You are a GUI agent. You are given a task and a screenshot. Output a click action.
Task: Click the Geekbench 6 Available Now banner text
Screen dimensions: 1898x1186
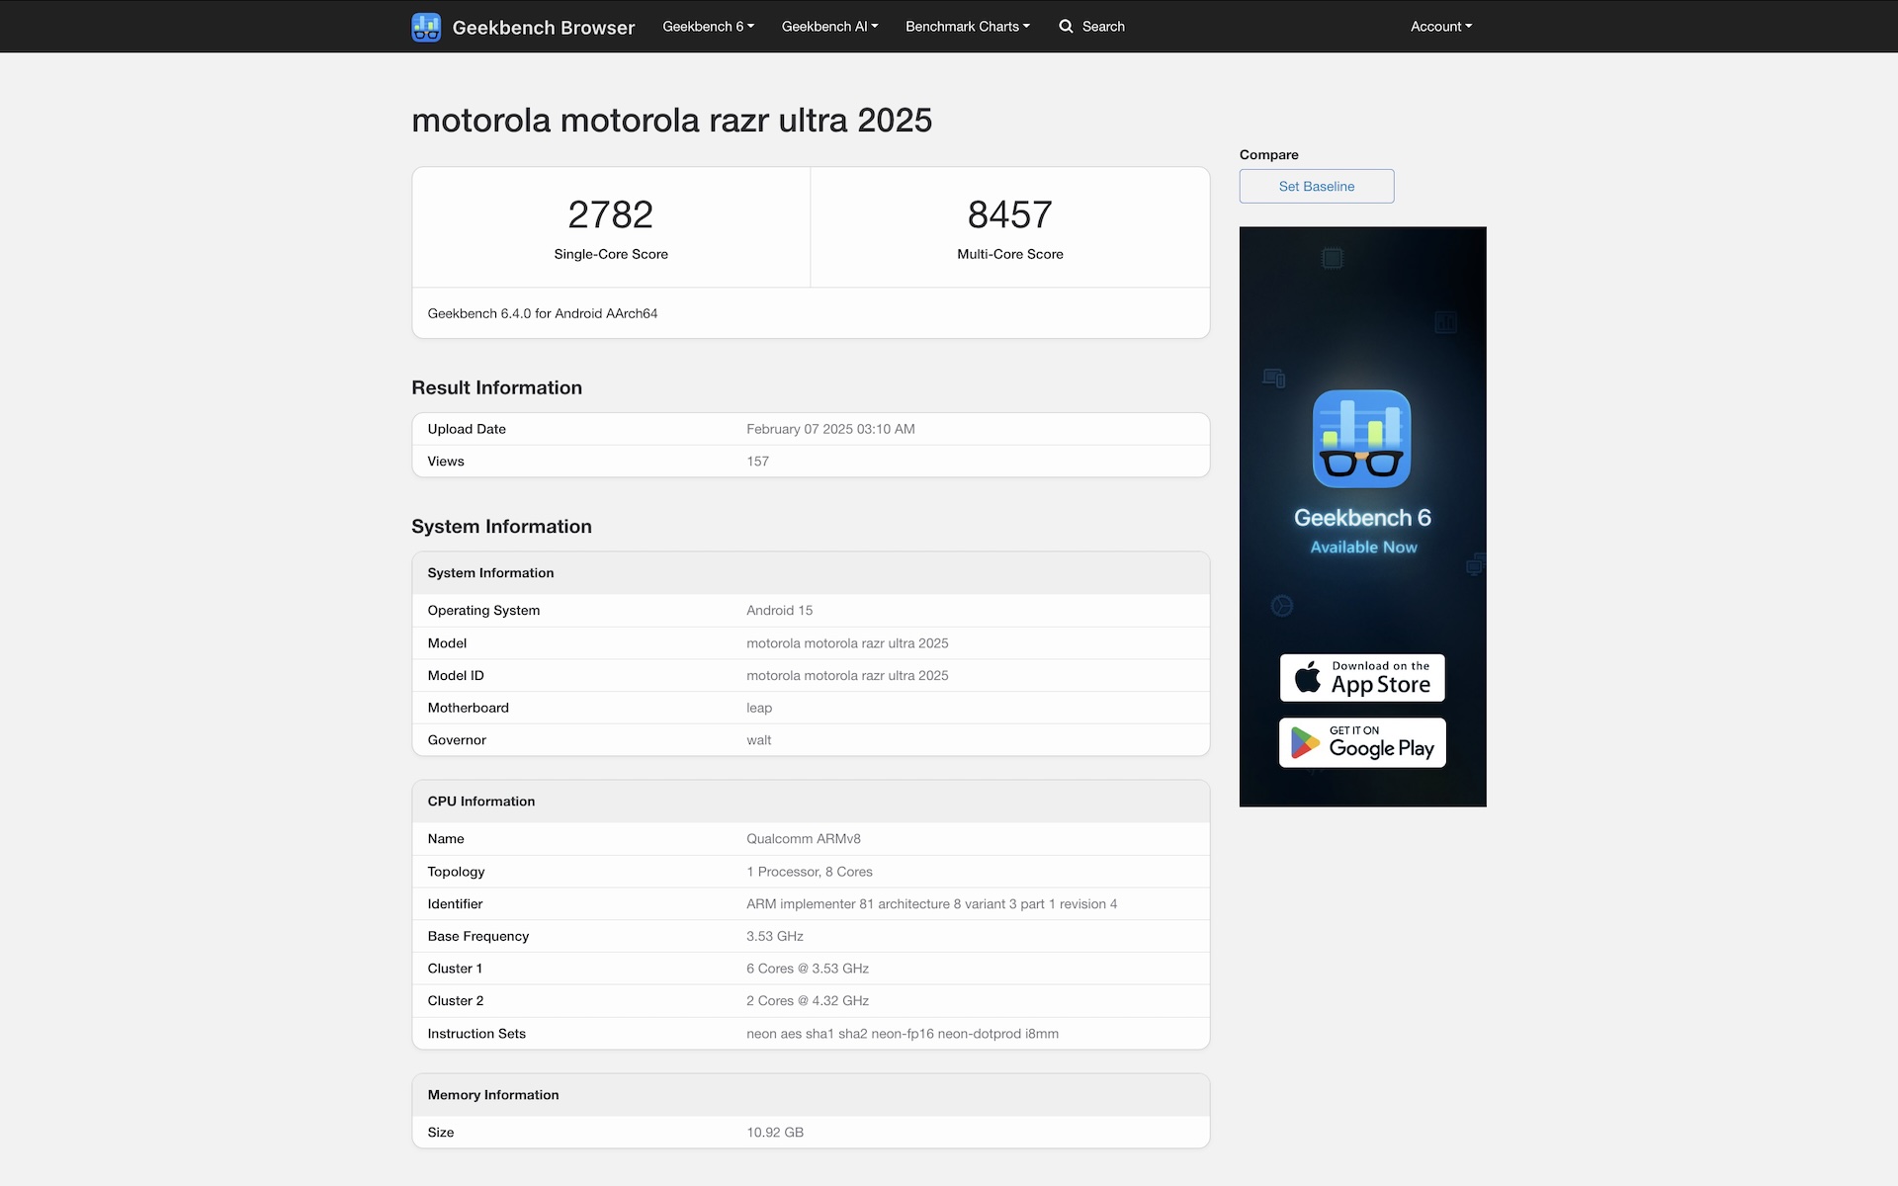pos(1362,530)
